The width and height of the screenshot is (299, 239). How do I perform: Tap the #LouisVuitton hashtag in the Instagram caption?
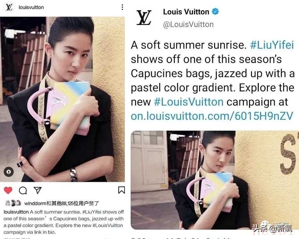pyautogui.click(x=108, y=226)
